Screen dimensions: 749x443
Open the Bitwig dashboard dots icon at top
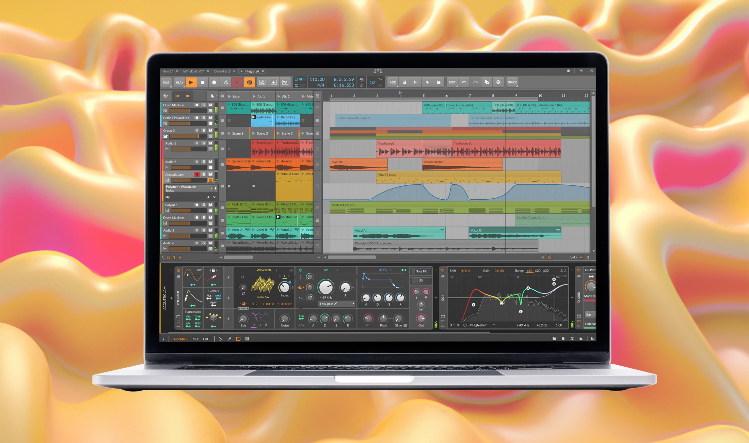pos(378,71)
